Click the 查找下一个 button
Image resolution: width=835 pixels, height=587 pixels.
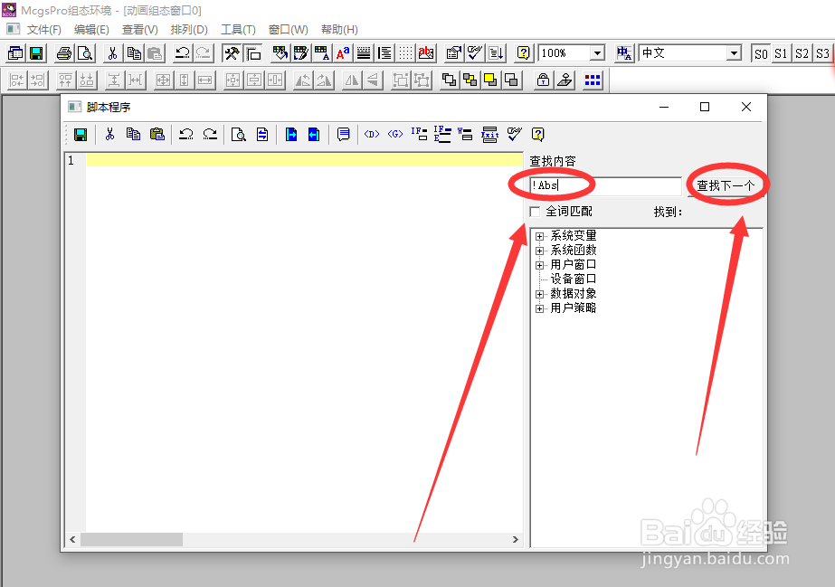click(726, 185)
